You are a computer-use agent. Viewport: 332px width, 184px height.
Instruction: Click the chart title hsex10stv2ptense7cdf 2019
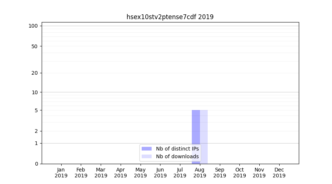pos(170,17)
